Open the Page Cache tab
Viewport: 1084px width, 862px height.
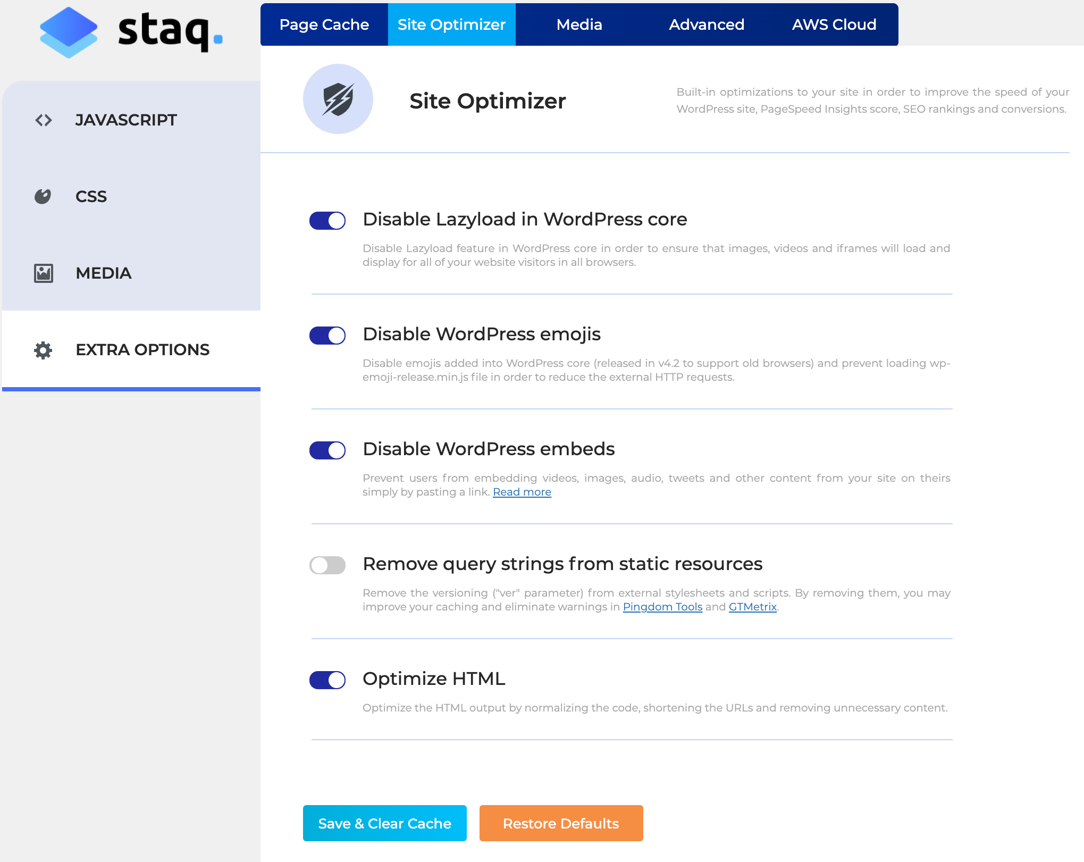tap(324, 24)
